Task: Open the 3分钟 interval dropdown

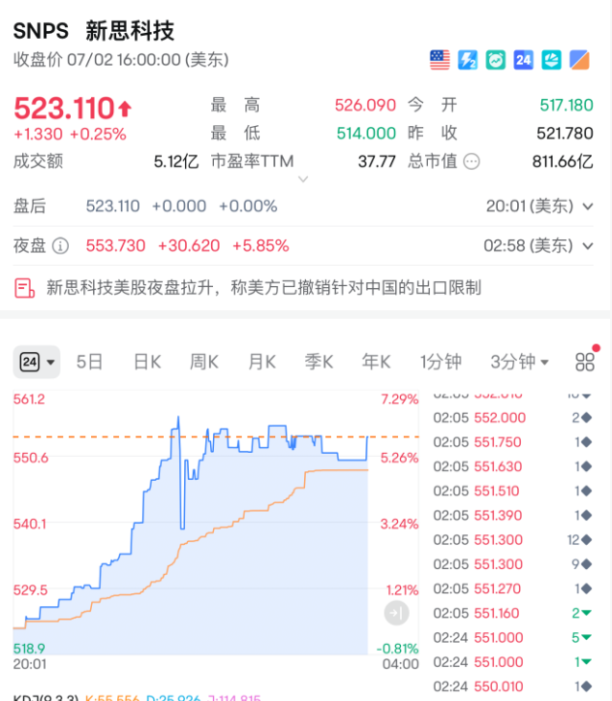Action: [519, 362]
